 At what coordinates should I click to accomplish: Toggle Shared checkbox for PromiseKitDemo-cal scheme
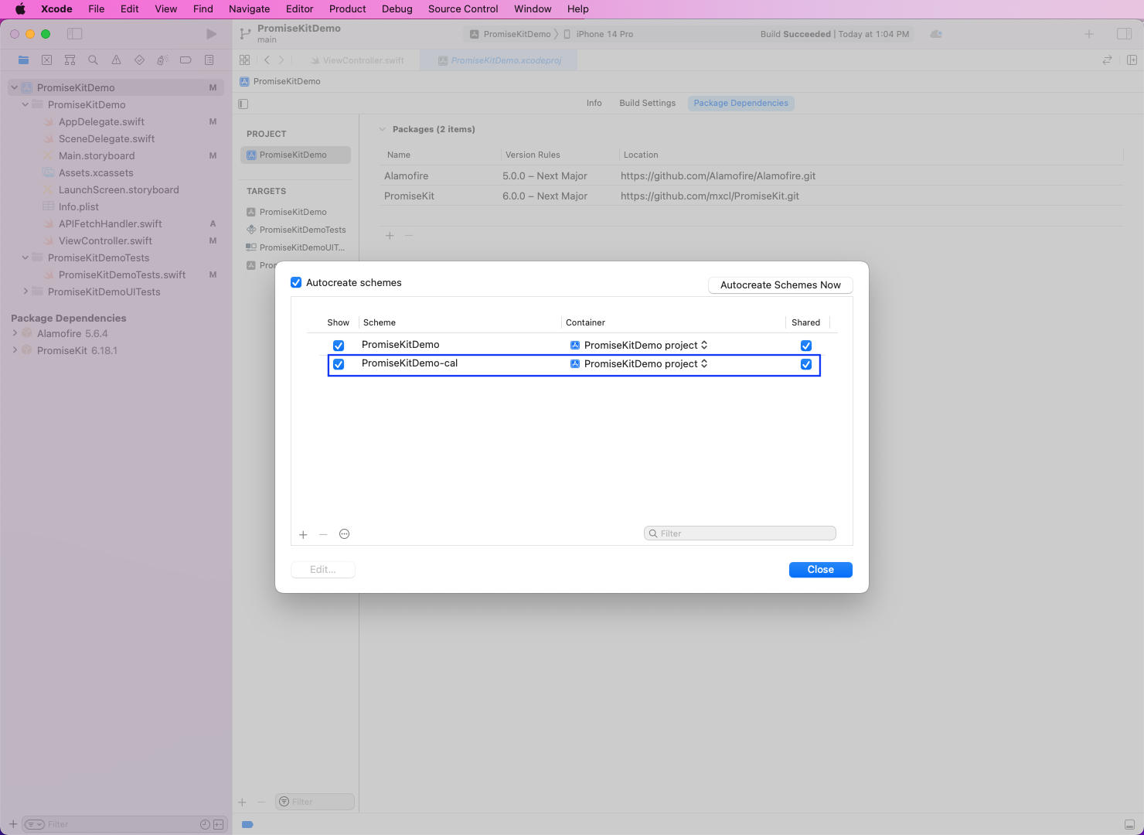click(806, 364)
